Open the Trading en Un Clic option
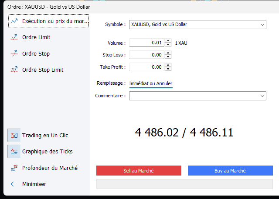The width and height of the screenshot is (279, 199). [x=45, y=135]
